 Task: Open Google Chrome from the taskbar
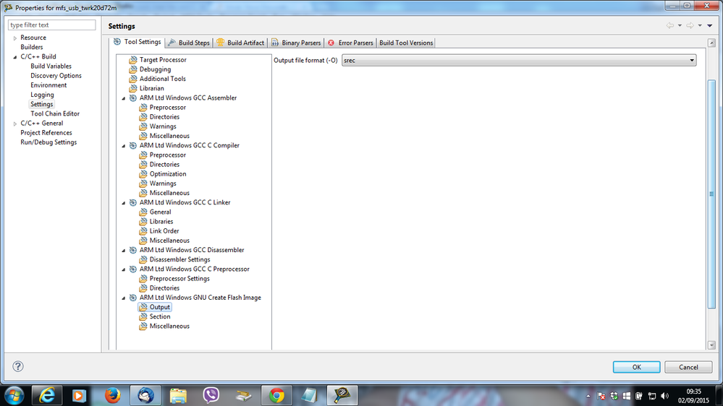pos(276,395)
